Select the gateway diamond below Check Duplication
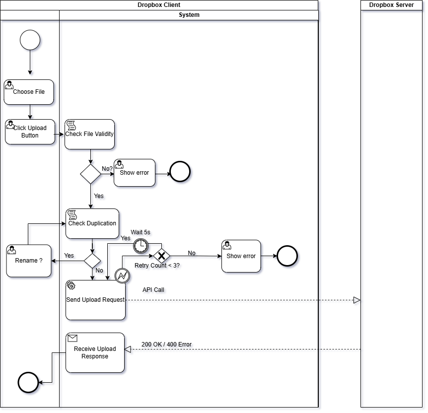Viewport: 428px width, 413px height. tap(92, 260)
